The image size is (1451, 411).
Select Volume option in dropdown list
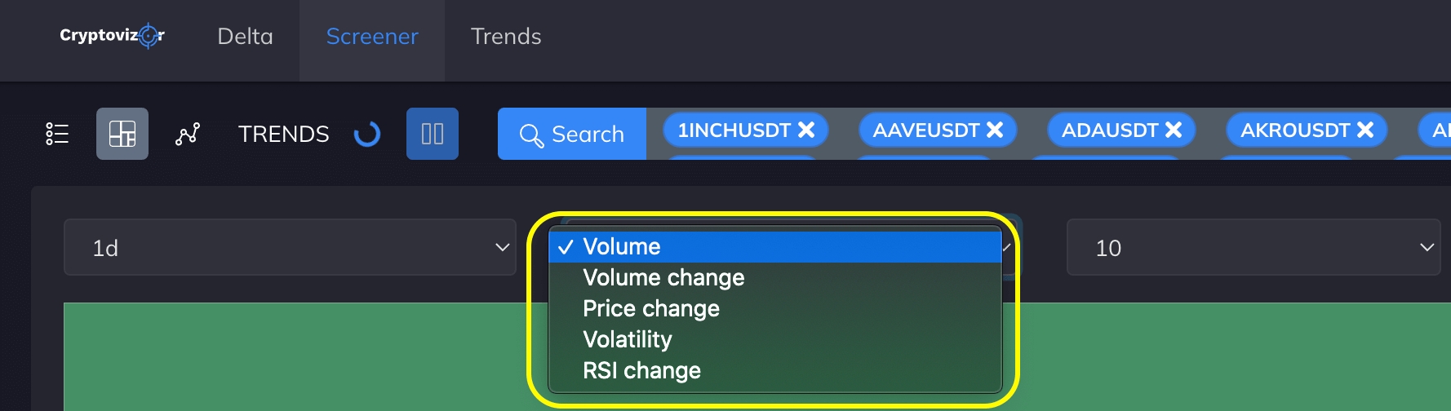pos(622,246)
